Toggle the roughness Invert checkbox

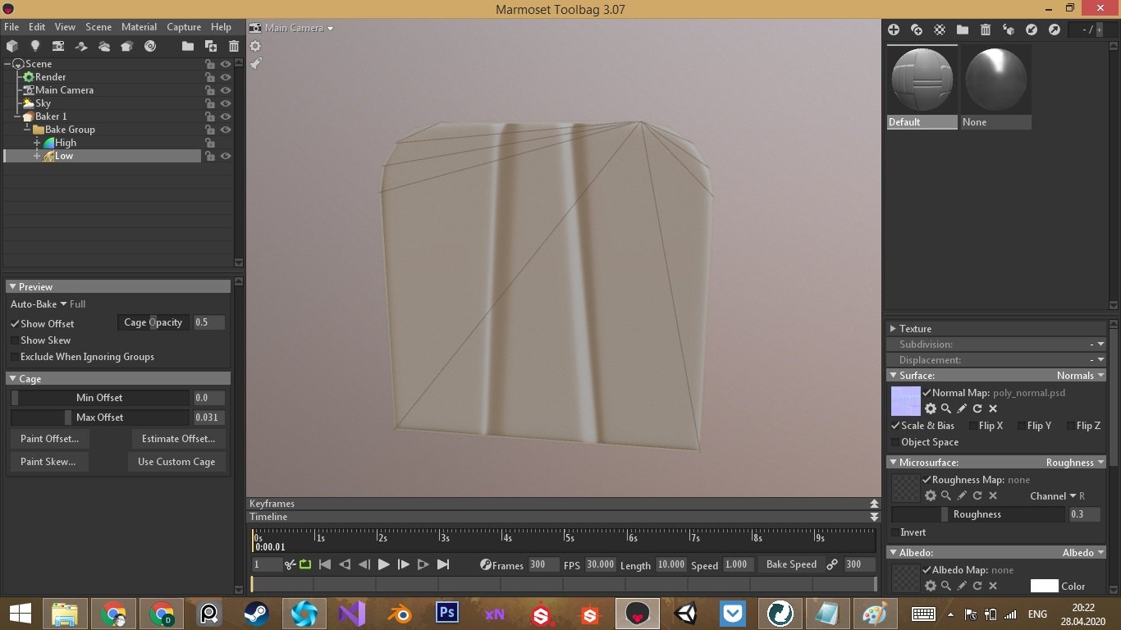click(x=895, y=532)
